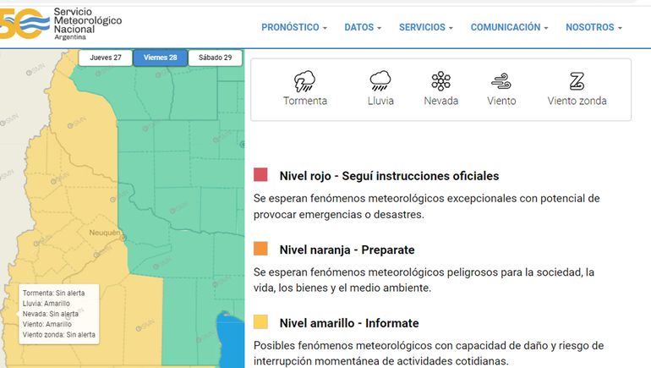Switch to Sábado 29 forecast

click(215, 58)
